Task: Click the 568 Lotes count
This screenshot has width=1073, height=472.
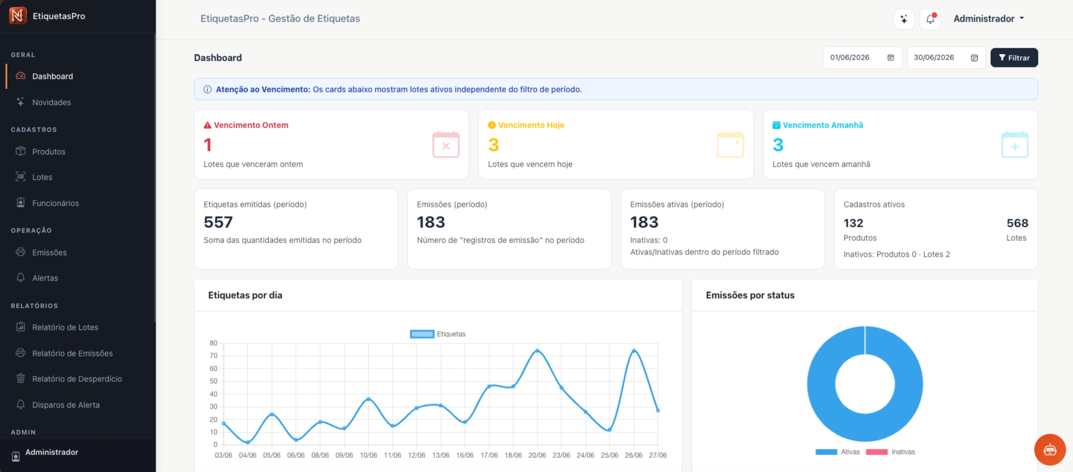Action: pyautogui.click(x=1017, y=223)
